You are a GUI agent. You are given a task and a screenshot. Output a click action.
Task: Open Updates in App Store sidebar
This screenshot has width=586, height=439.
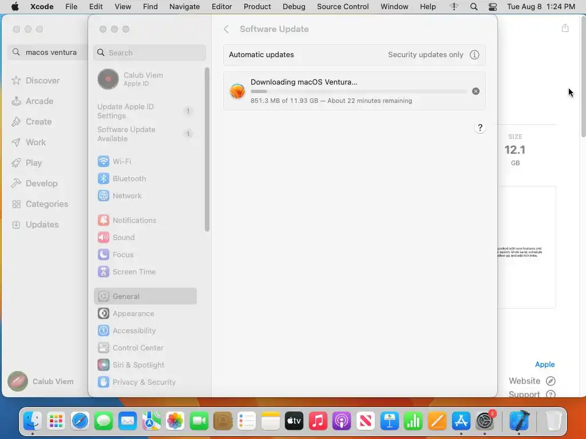tap(35, 224)
